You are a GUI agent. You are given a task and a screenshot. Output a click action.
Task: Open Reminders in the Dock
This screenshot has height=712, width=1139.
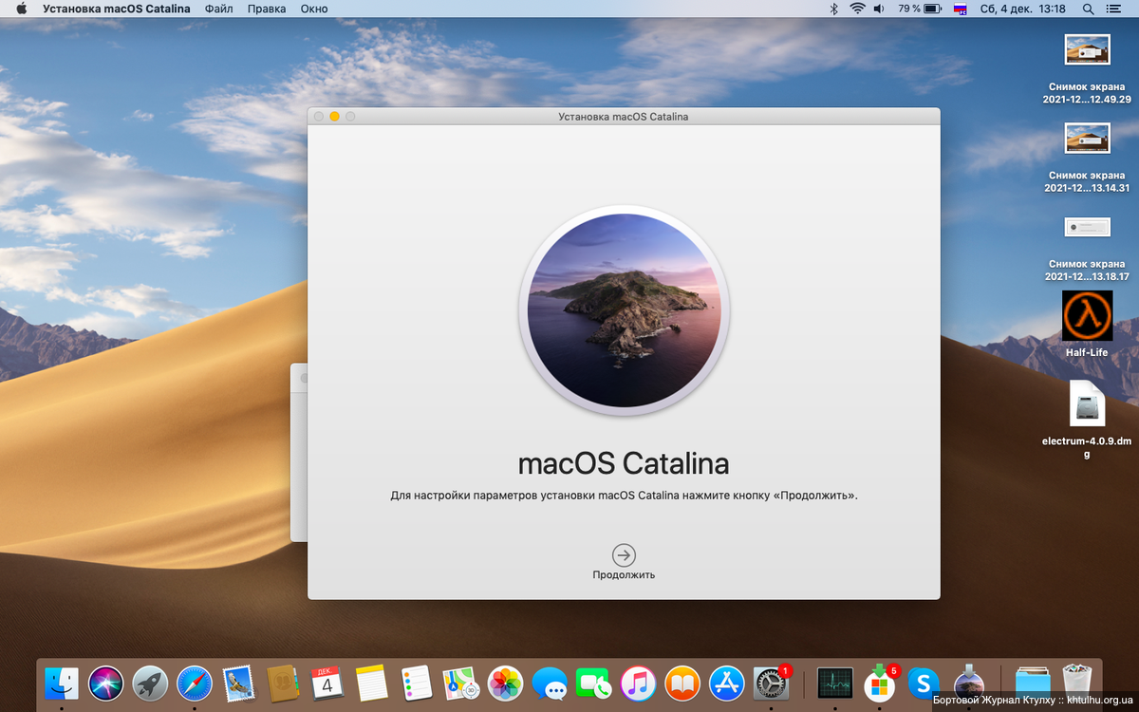[x=417, y=683]
